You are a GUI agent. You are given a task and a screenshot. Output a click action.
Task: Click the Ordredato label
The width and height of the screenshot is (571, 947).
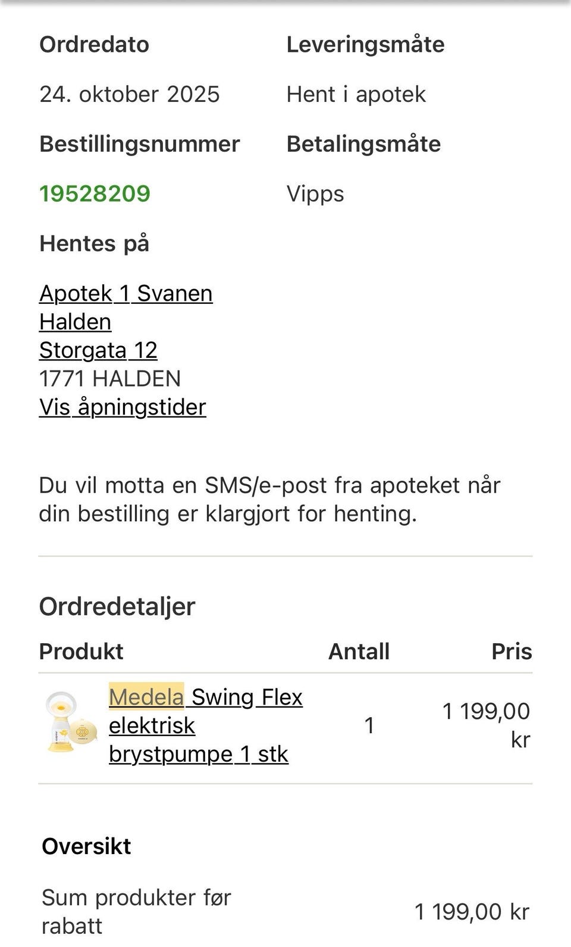click(x=94, y=44)
